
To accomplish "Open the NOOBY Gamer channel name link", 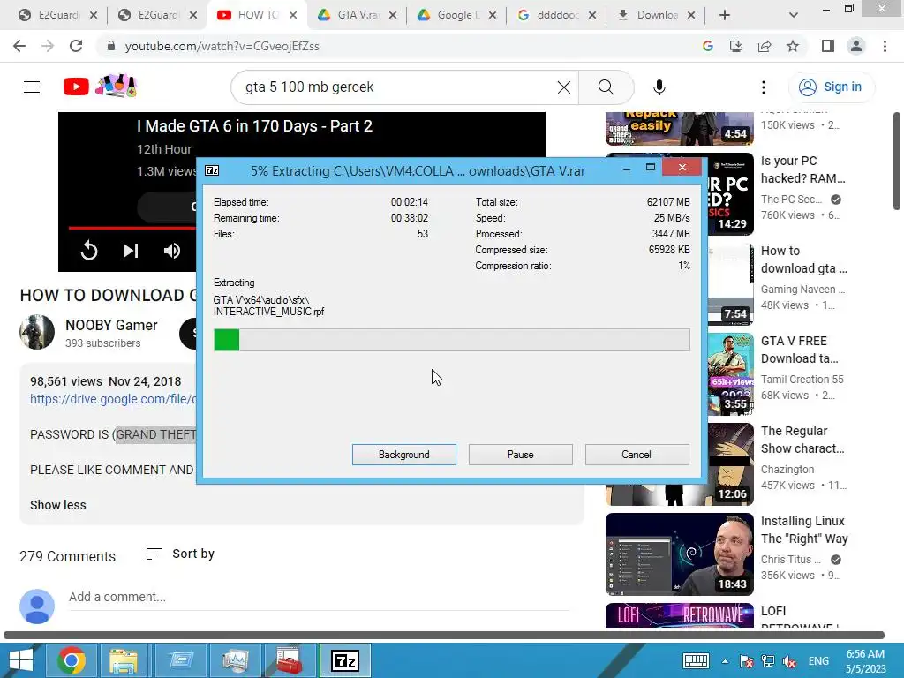I will pyautogui.click(x=111, y=325).
